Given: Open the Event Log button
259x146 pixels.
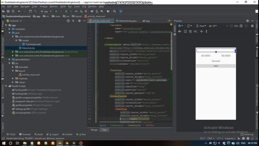Looking at the screenshot, I should pyautogui.click(x=247, y=134).
